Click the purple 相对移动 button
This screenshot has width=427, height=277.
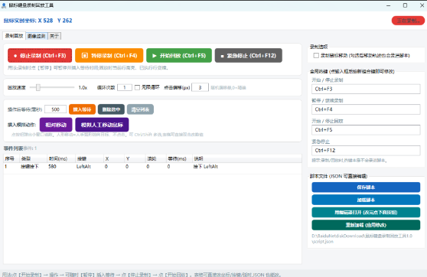click(56, 125)
